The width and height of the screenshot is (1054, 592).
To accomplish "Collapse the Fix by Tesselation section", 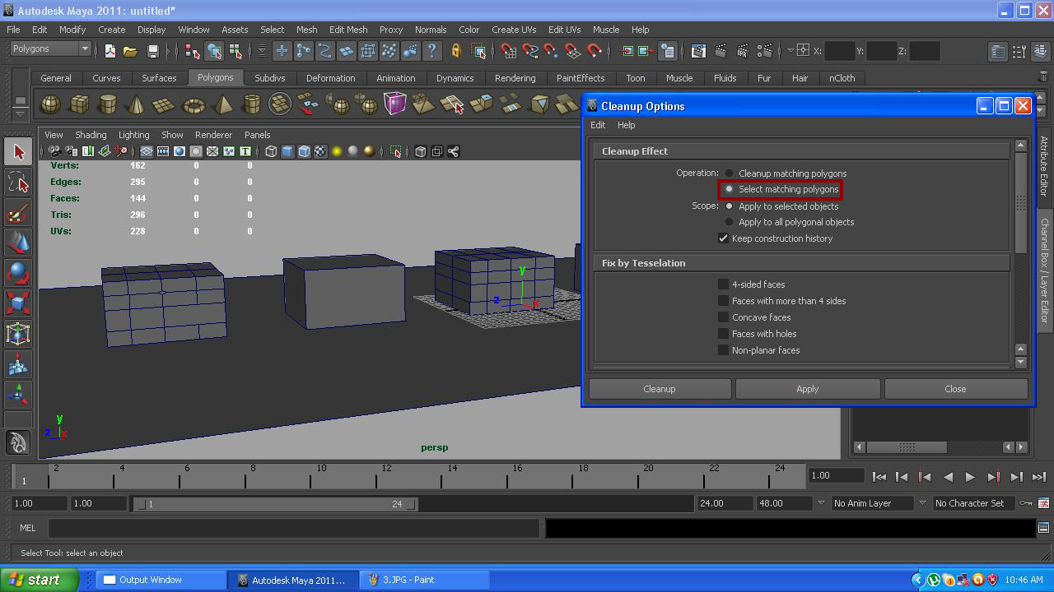I will pos(801,263).
